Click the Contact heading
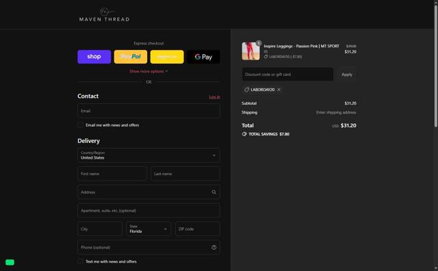 click(88, 96)
